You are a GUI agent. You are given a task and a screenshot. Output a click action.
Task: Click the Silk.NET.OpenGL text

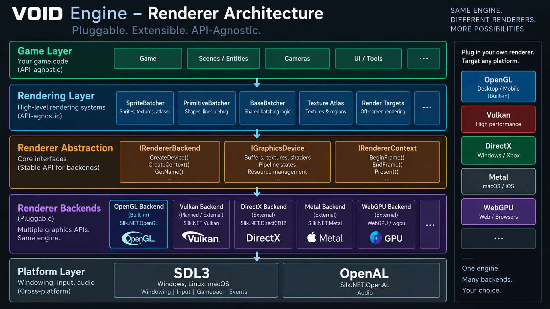(x=139, y=223)
